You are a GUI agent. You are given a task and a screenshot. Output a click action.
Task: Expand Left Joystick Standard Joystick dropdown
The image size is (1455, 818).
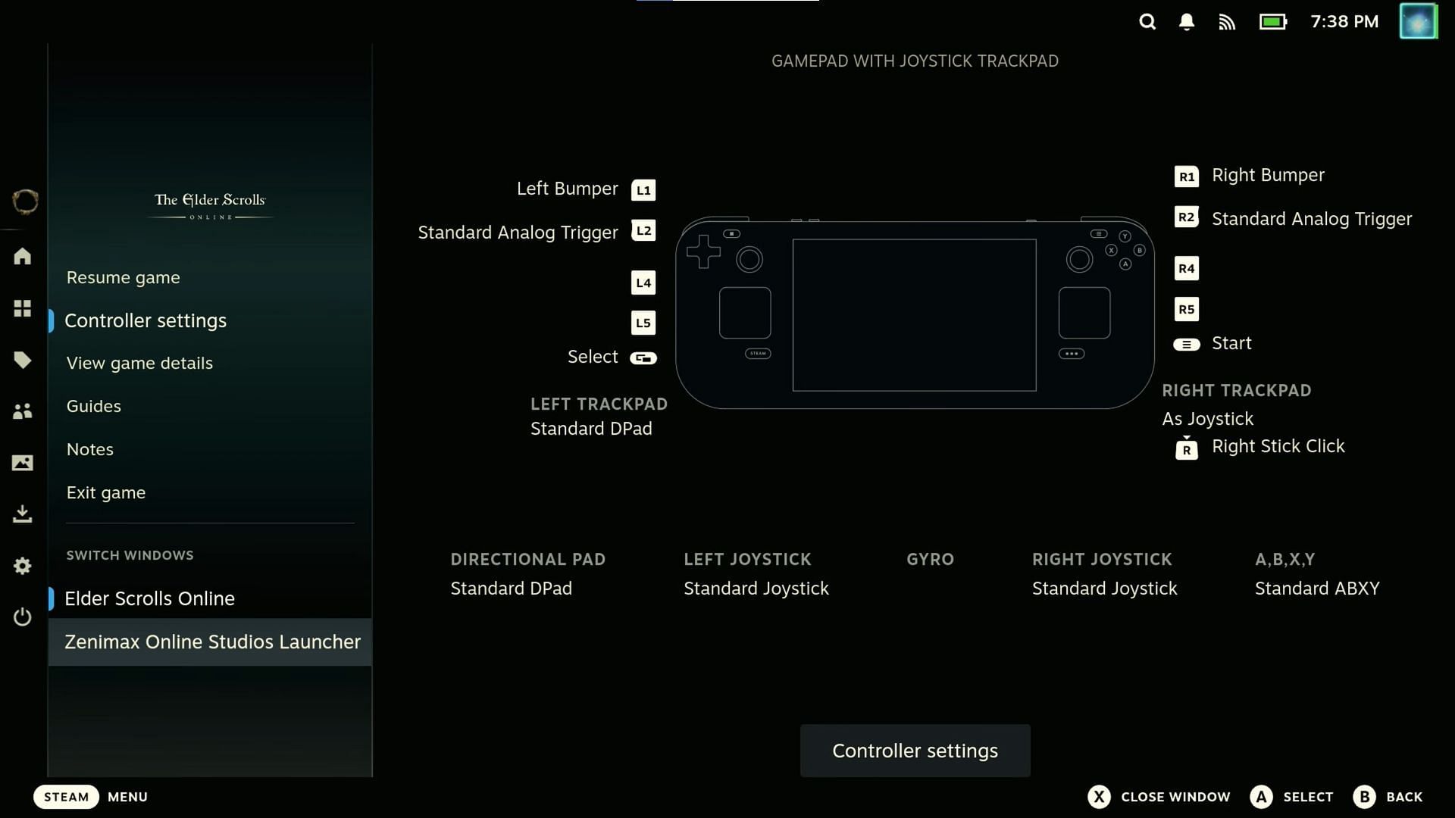[756, 589]
